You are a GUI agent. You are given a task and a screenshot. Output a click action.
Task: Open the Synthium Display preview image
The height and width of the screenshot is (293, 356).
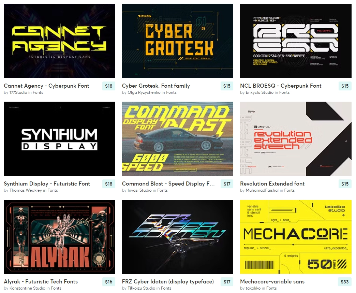(x=59, y=139)
